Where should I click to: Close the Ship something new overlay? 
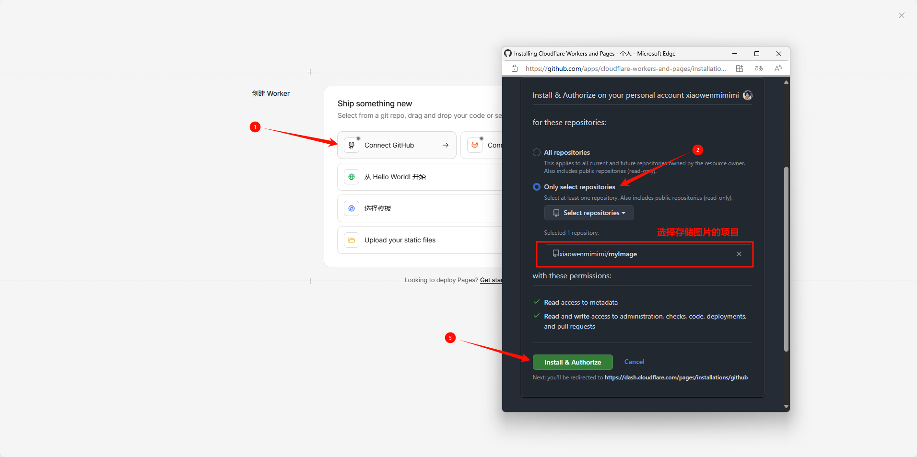point(901,15)
